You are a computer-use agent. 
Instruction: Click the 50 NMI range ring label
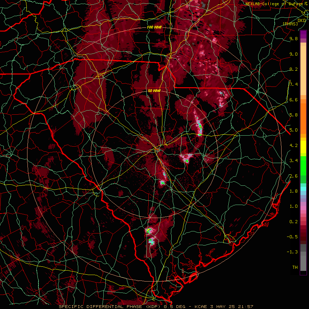tap(154, 91)
